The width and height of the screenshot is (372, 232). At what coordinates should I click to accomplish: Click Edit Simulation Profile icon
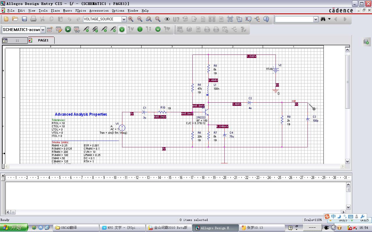point(59,29)
